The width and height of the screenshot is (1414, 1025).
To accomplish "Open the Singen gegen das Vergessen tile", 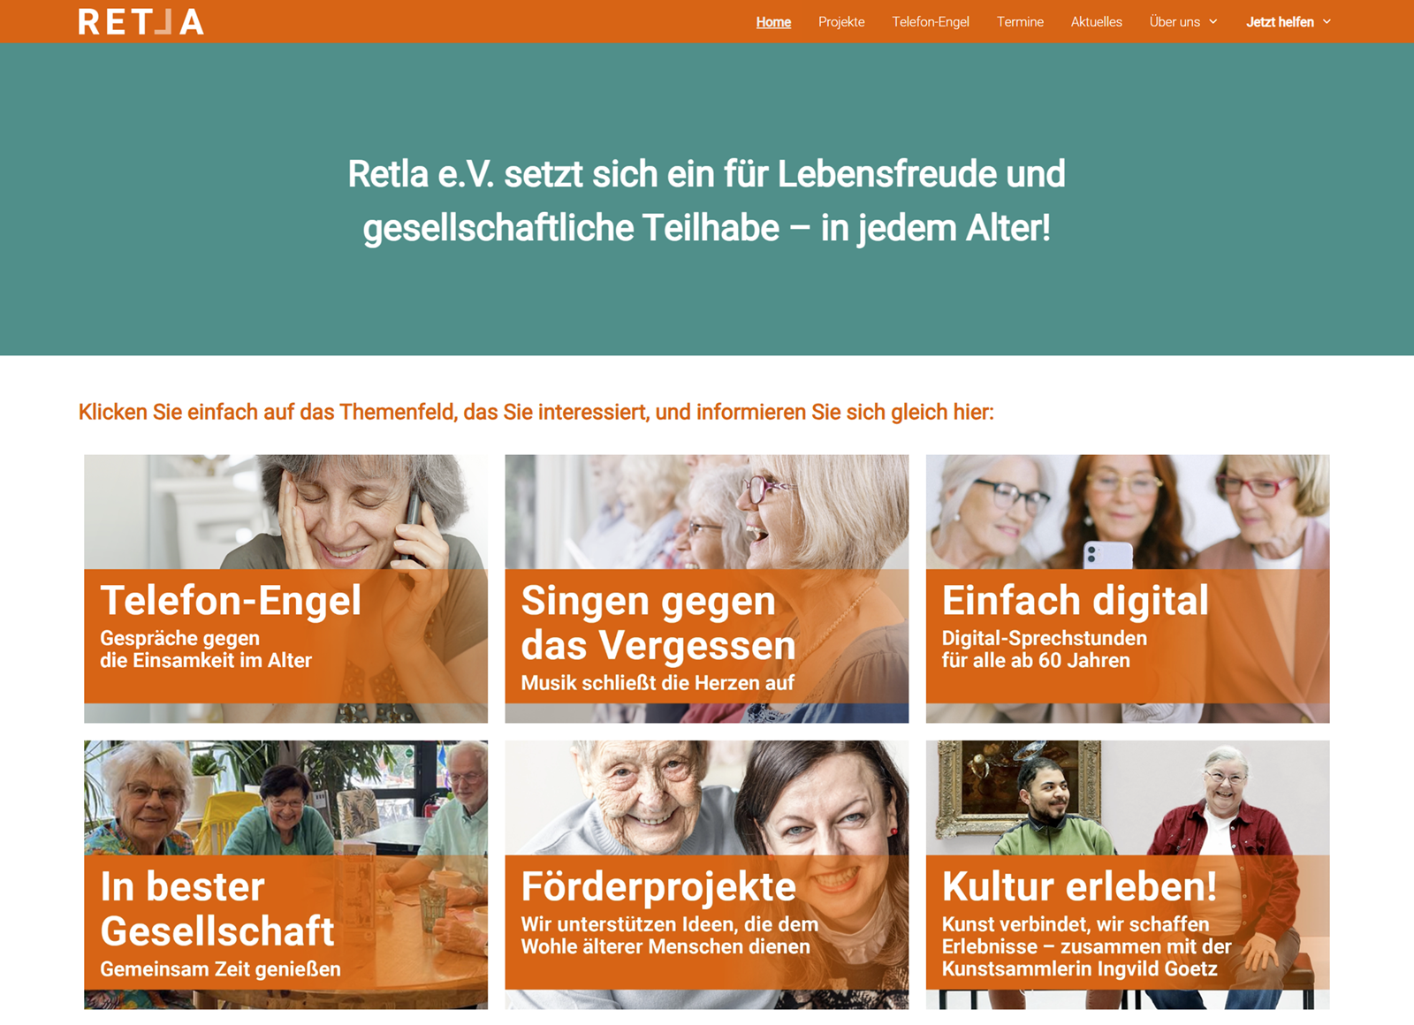I will point(706,588).
